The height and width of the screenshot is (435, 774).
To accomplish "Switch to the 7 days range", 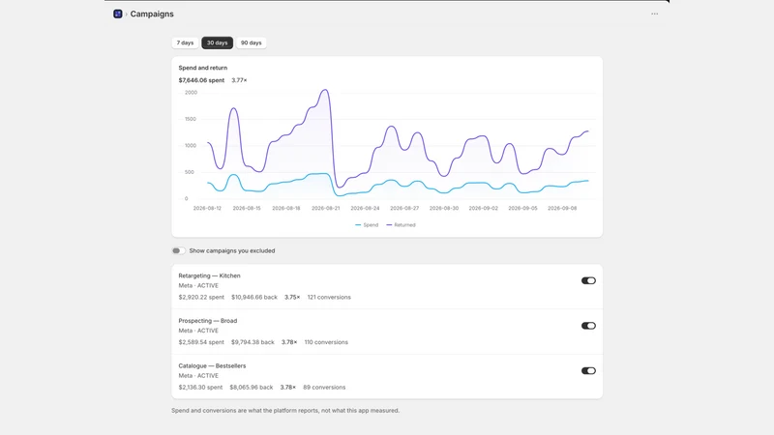I will pyautogui.click(x=185, y=43).
